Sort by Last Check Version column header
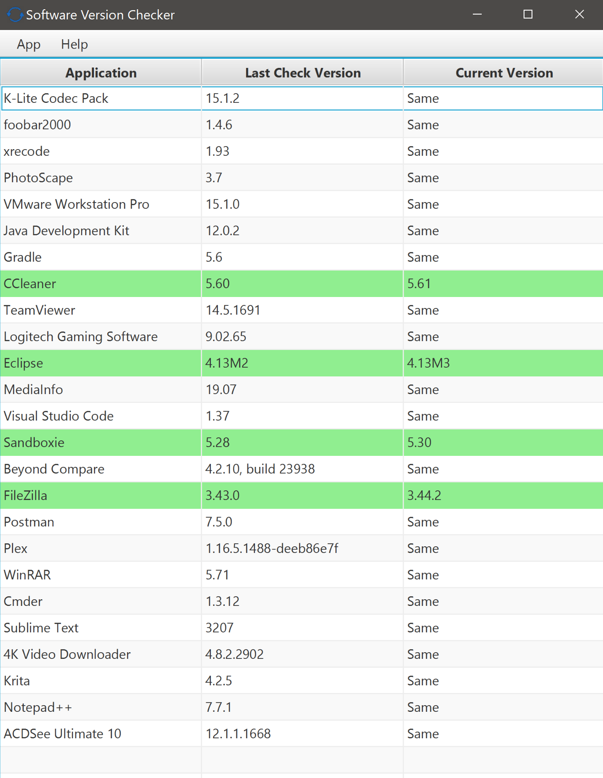 click(303, 72)
